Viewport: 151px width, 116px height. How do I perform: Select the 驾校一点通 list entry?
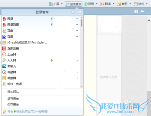click(x=41, y=84)
